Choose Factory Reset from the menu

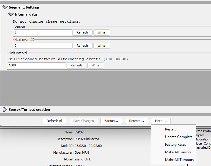click(x=173, y=145)
